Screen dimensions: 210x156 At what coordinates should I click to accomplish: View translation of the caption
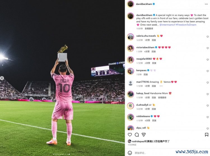pyautogui.click(x=149, y=29)
